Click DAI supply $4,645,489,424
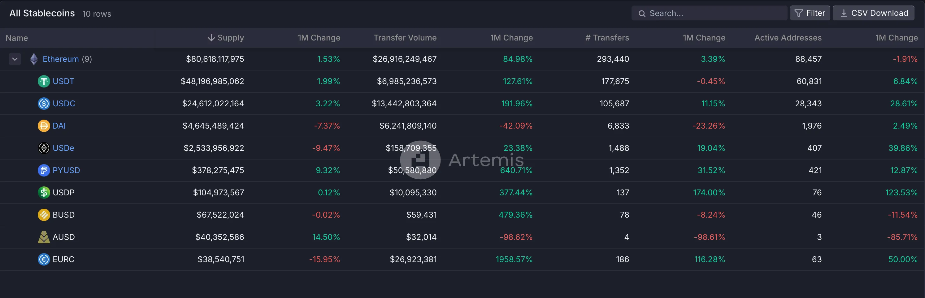The image size is (925, 298). pos(213,126)
